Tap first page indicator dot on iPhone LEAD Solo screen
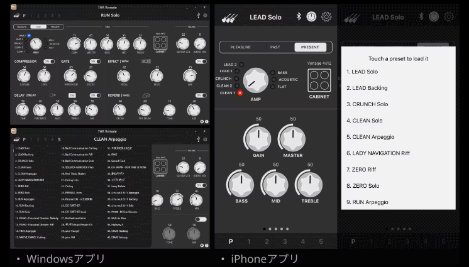Screen dimensions: 469x267 [264, 229]
